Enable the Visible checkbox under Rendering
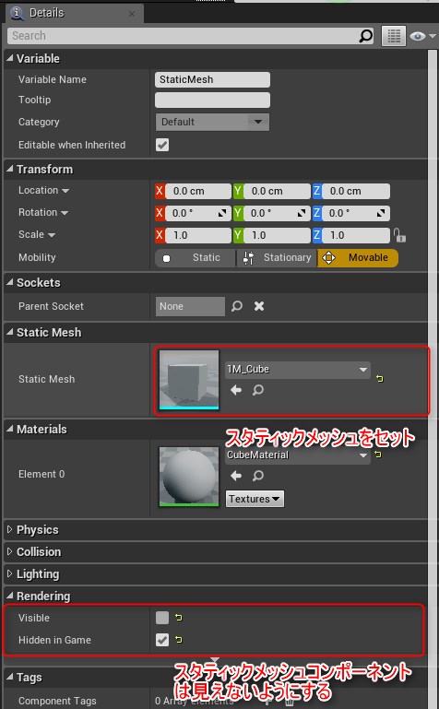This screenshot has height=709, width=439. point(161,617)
